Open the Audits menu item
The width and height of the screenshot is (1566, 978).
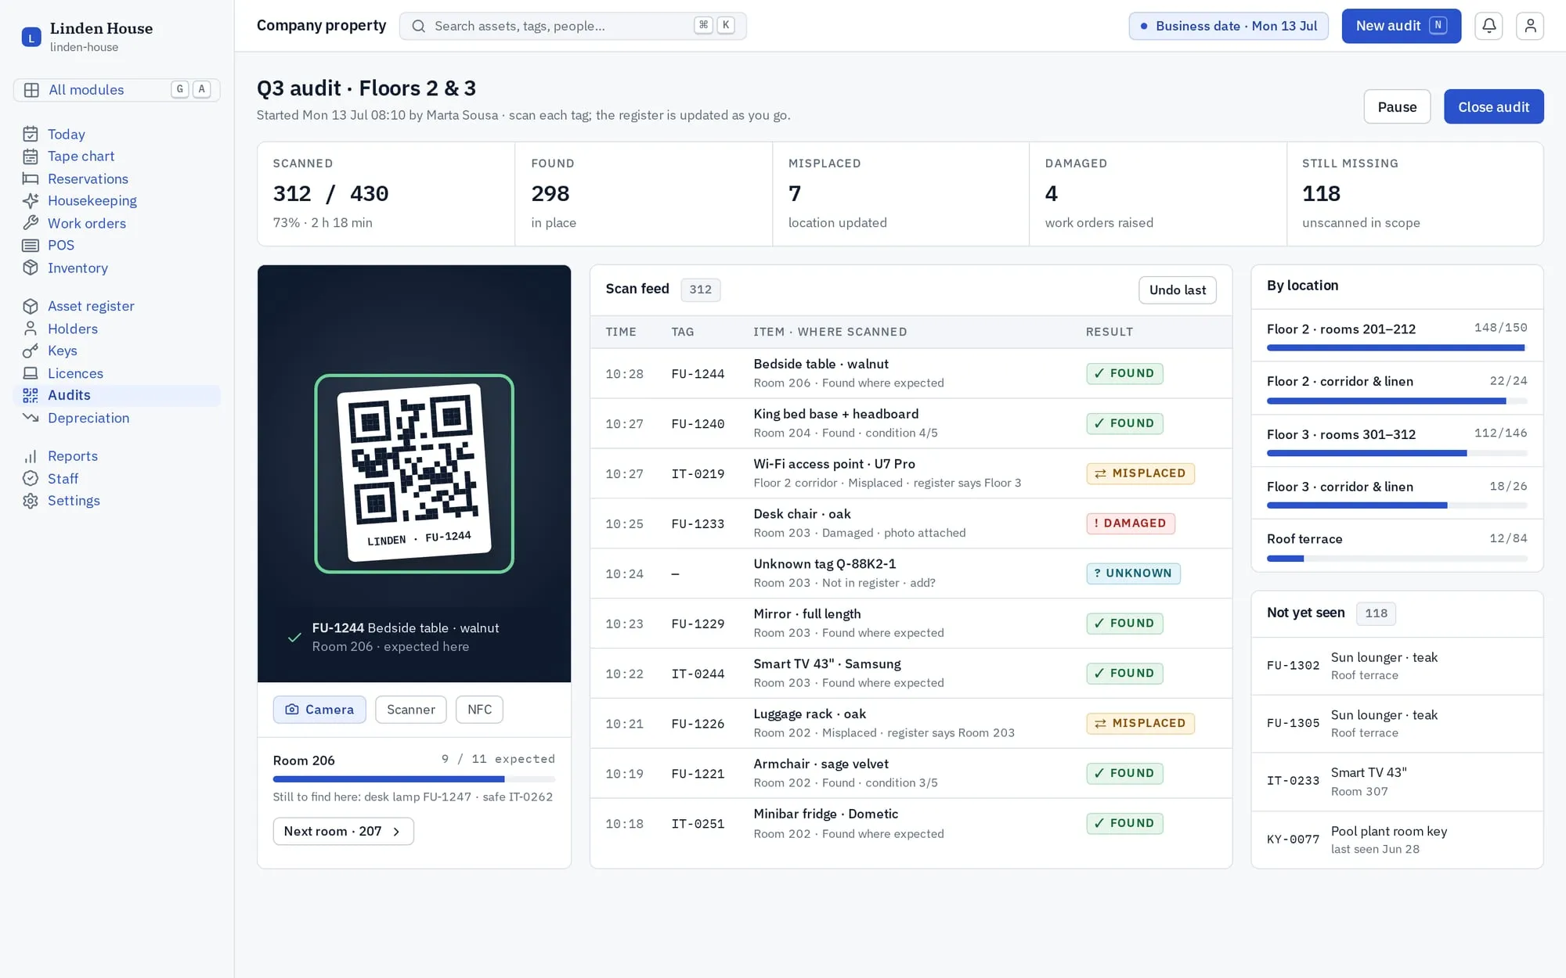[x=117, y=396]
